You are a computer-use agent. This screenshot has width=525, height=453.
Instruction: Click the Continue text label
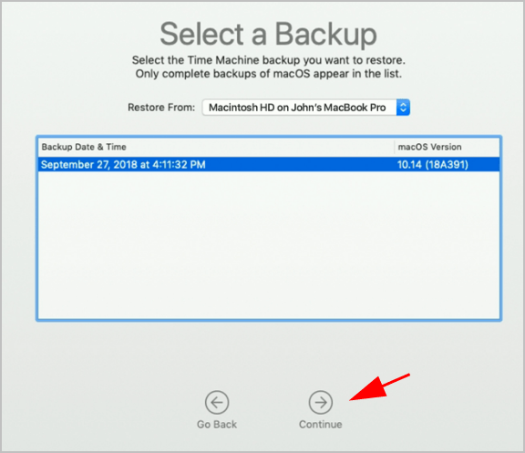[x=321, y=424]
